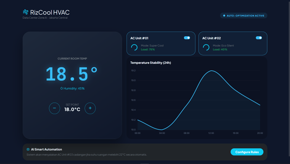Decrease set point with minus button
The image size is (290, 164).
[x=54, y=108]
